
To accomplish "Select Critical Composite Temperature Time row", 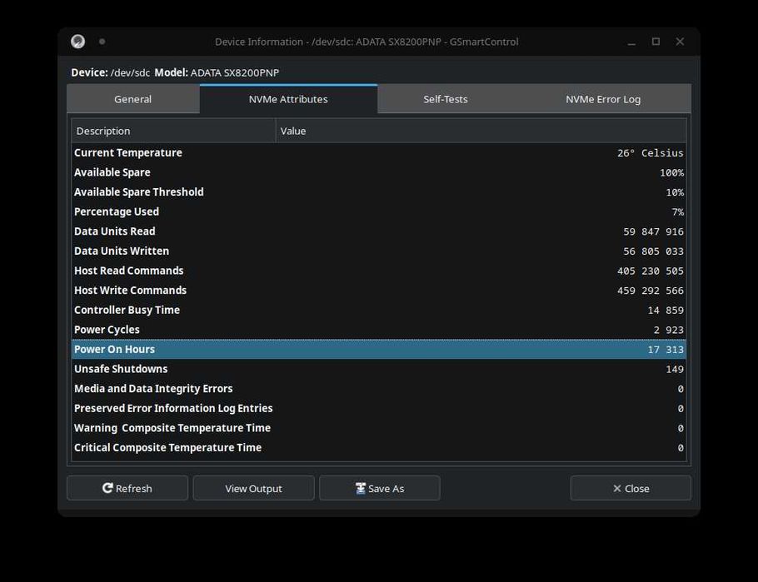I will (378, 448).
